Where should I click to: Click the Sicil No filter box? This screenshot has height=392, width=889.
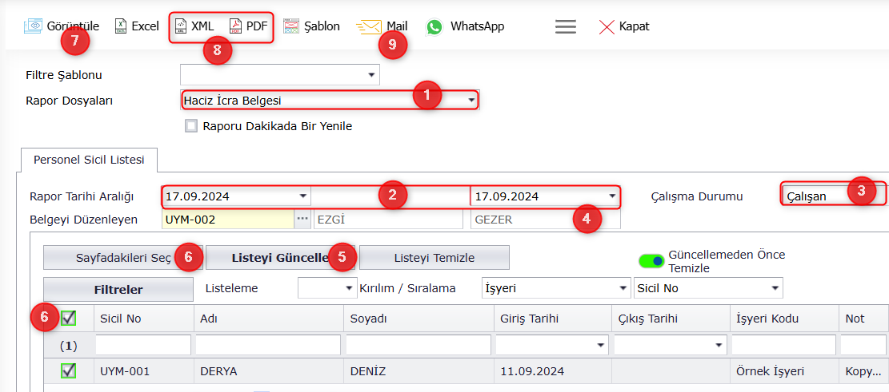pyautogui.click(x=143, y=344)
